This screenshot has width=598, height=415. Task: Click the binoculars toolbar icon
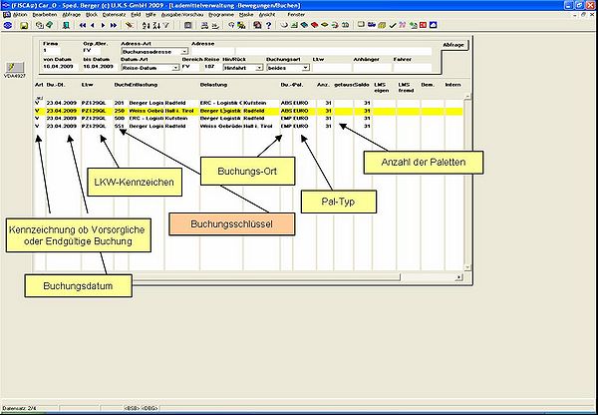[345, 25]
